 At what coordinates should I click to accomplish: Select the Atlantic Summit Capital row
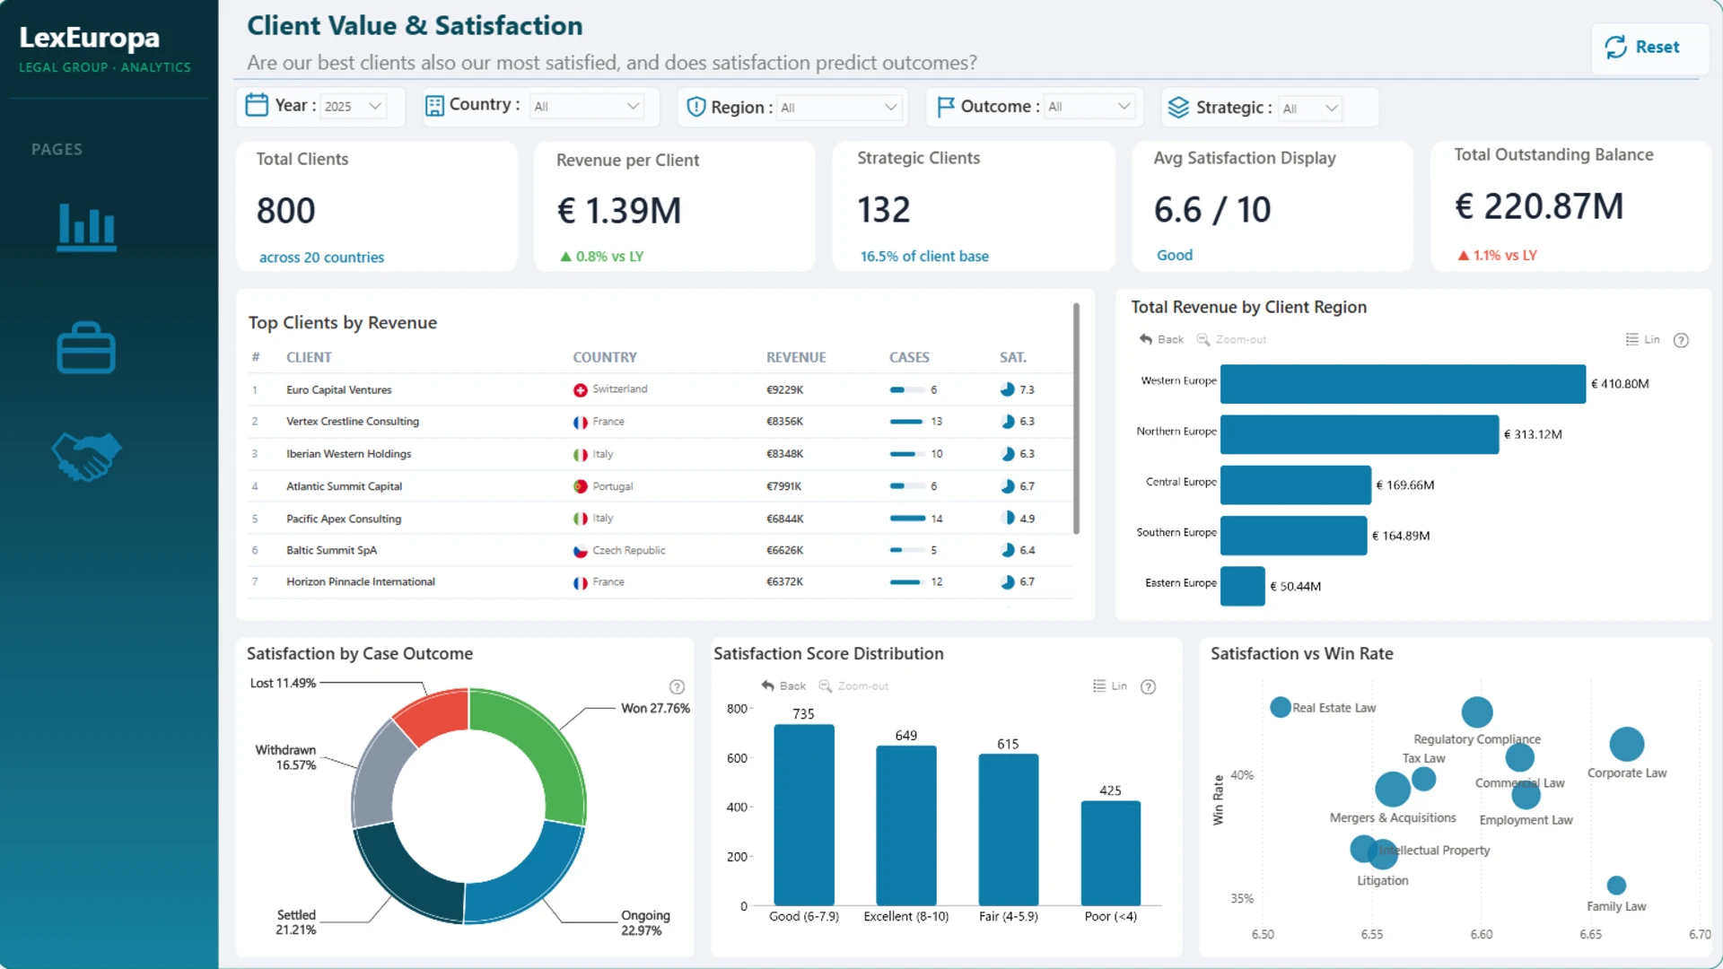coord(660,486)
